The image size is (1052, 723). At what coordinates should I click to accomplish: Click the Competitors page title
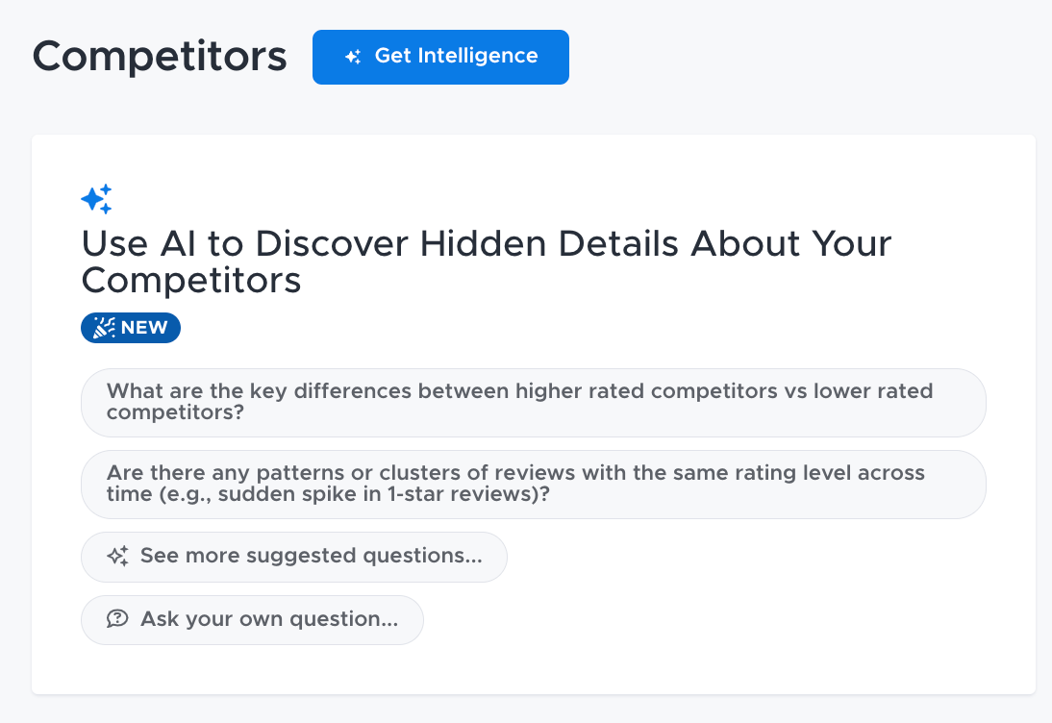[160, 57]
